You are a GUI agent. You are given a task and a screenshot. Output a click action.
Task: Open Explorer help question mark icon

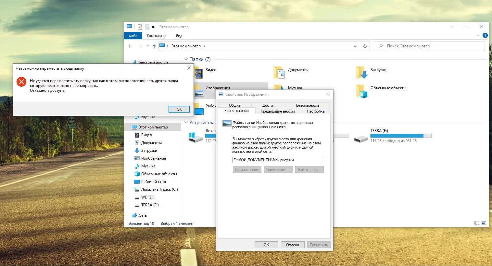point(485,35)
